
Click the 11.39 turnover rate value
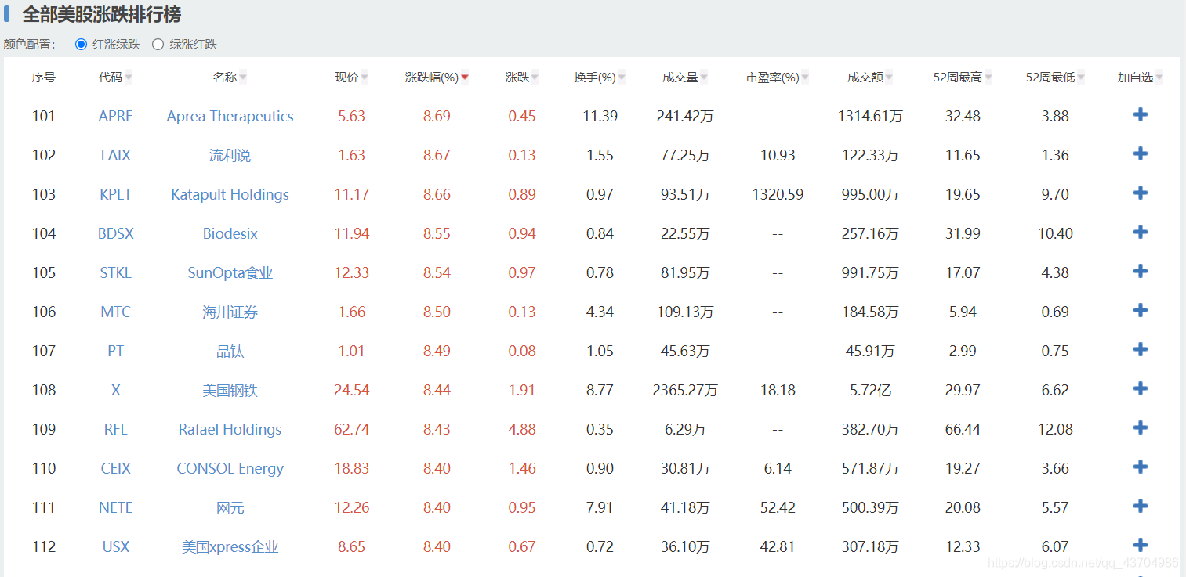coord(600,116)
